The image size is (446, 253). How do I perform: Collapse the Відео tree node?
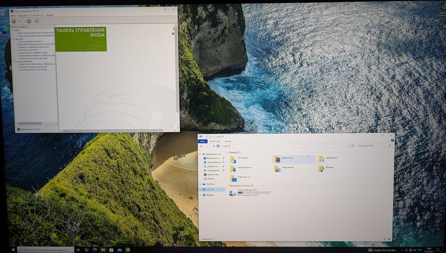(x=13, y=30)
